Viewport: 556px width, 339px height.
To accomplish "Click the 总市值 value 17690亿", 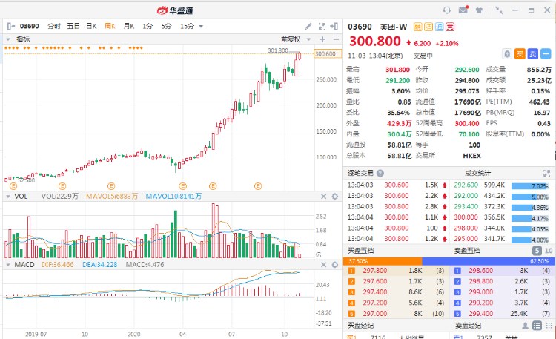I will (x=467, y=113).
